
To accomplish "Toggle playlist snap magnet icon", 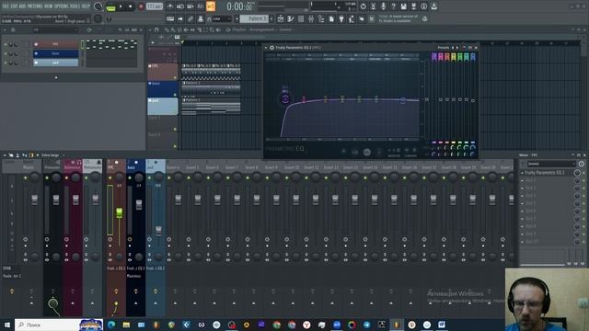I will (x=156, y=29).
